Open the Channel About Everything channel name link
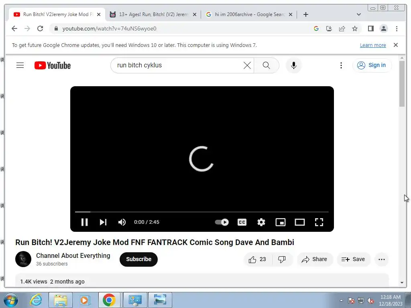 point(73,255)
